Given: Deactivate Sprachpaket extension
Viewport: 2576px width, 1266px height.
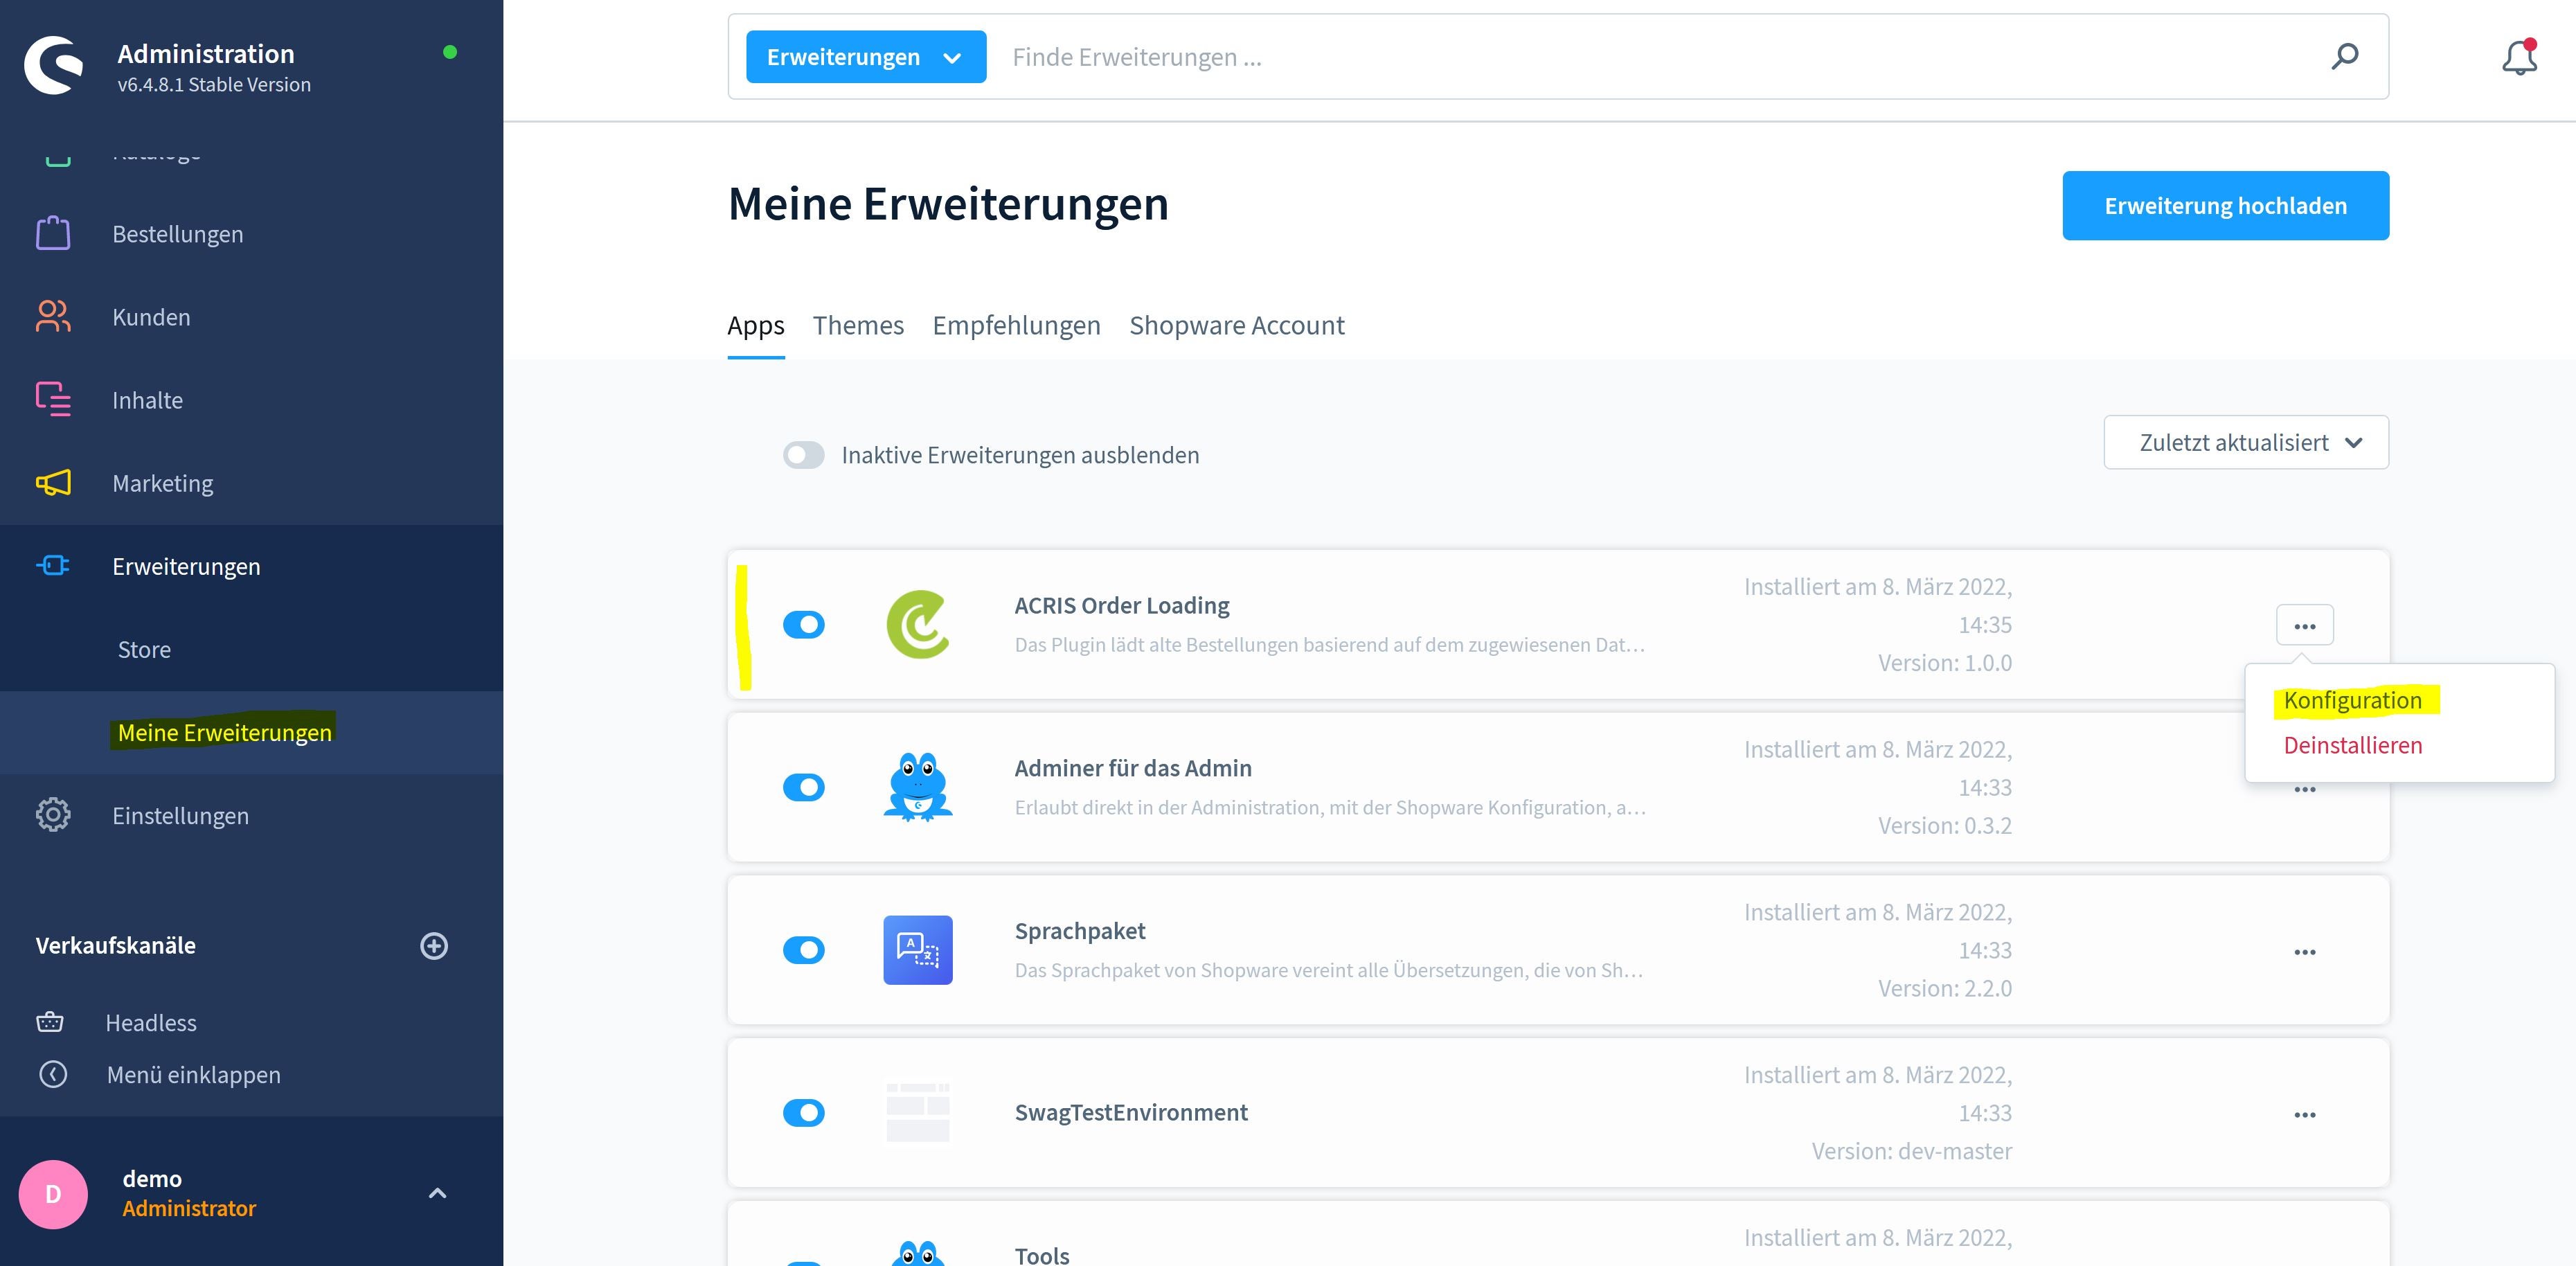Looking at the screenshot, I should [803, 950].
